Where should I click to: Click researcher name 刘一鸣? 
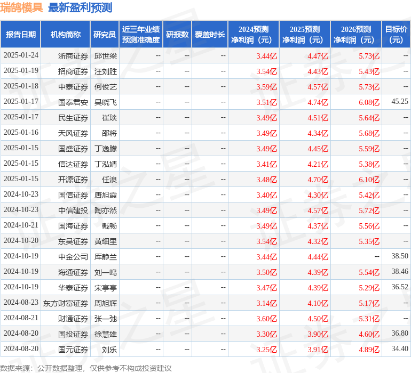(106, 272)
